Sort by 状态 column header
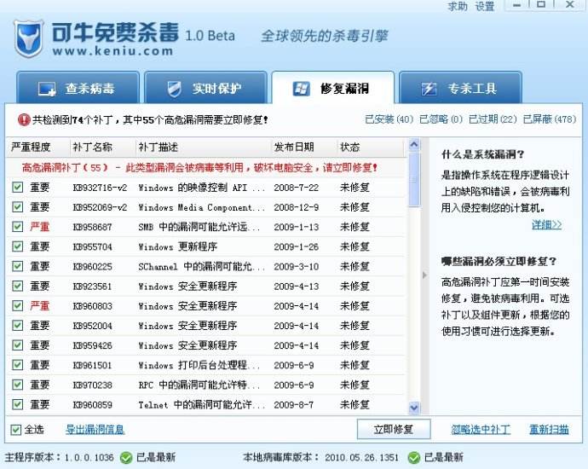588x469 pixels. click(371, 147)
